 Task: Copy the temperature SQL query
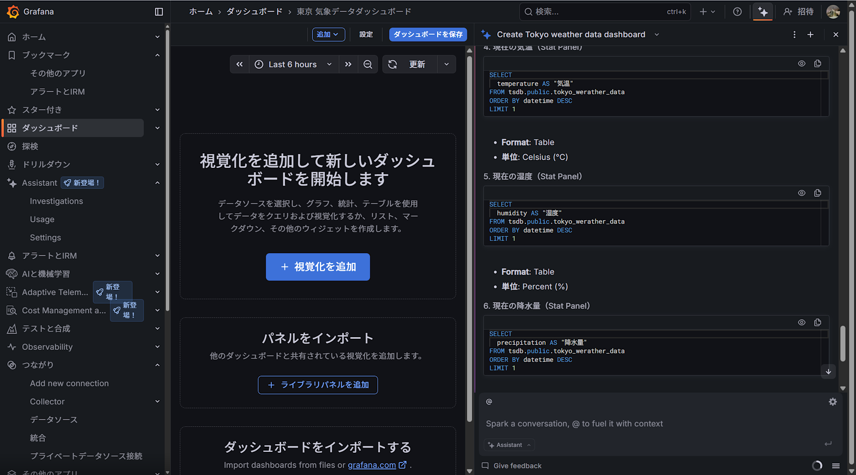(817, 63)
